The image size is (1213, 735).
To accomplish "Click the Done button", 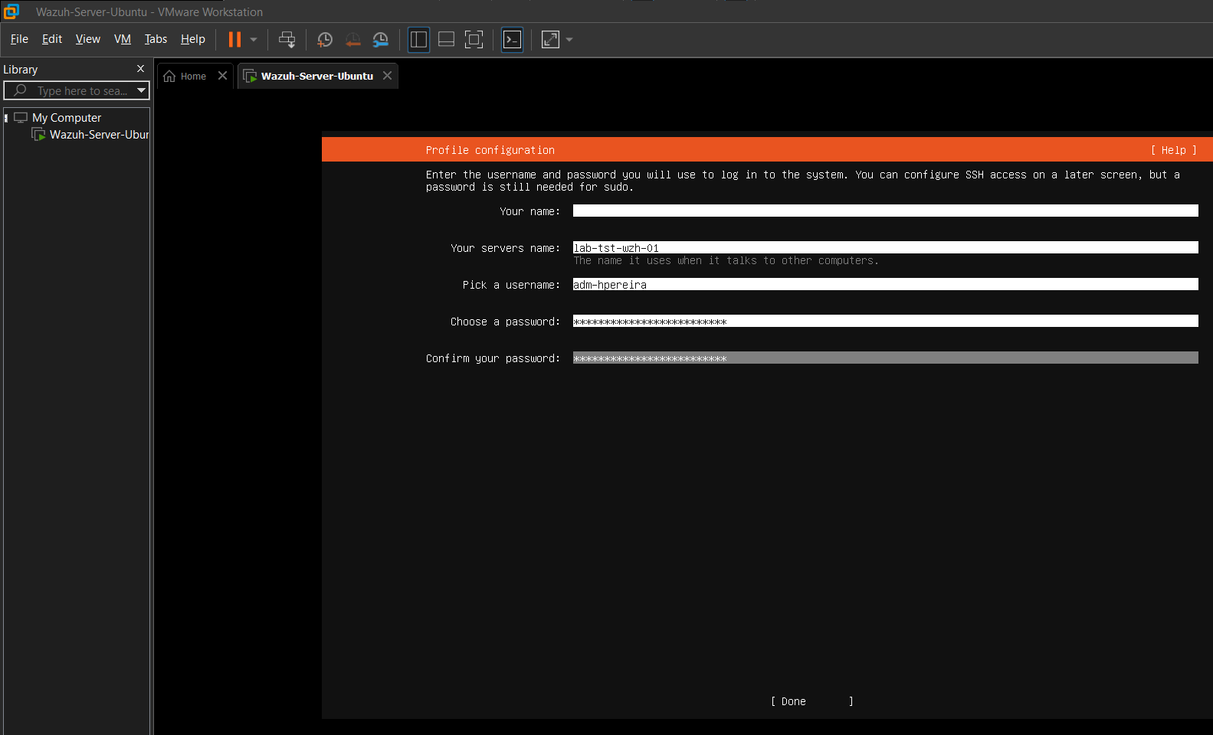I will [812, 701].
